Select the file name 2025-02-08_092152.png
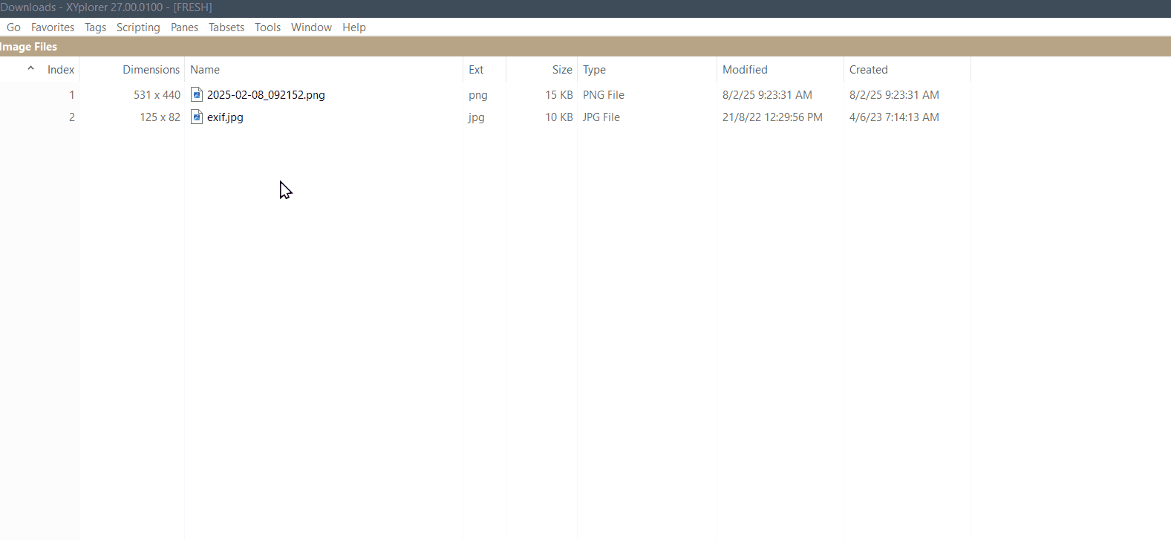 point(266,95)
